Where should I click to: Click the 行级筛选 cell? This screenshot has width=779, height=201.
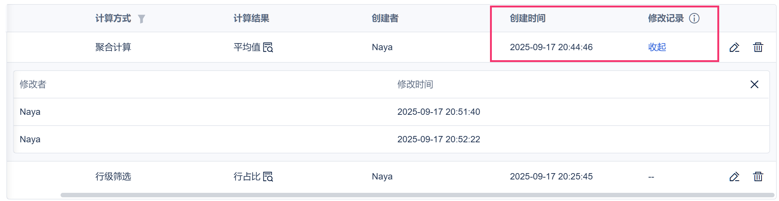113,176
